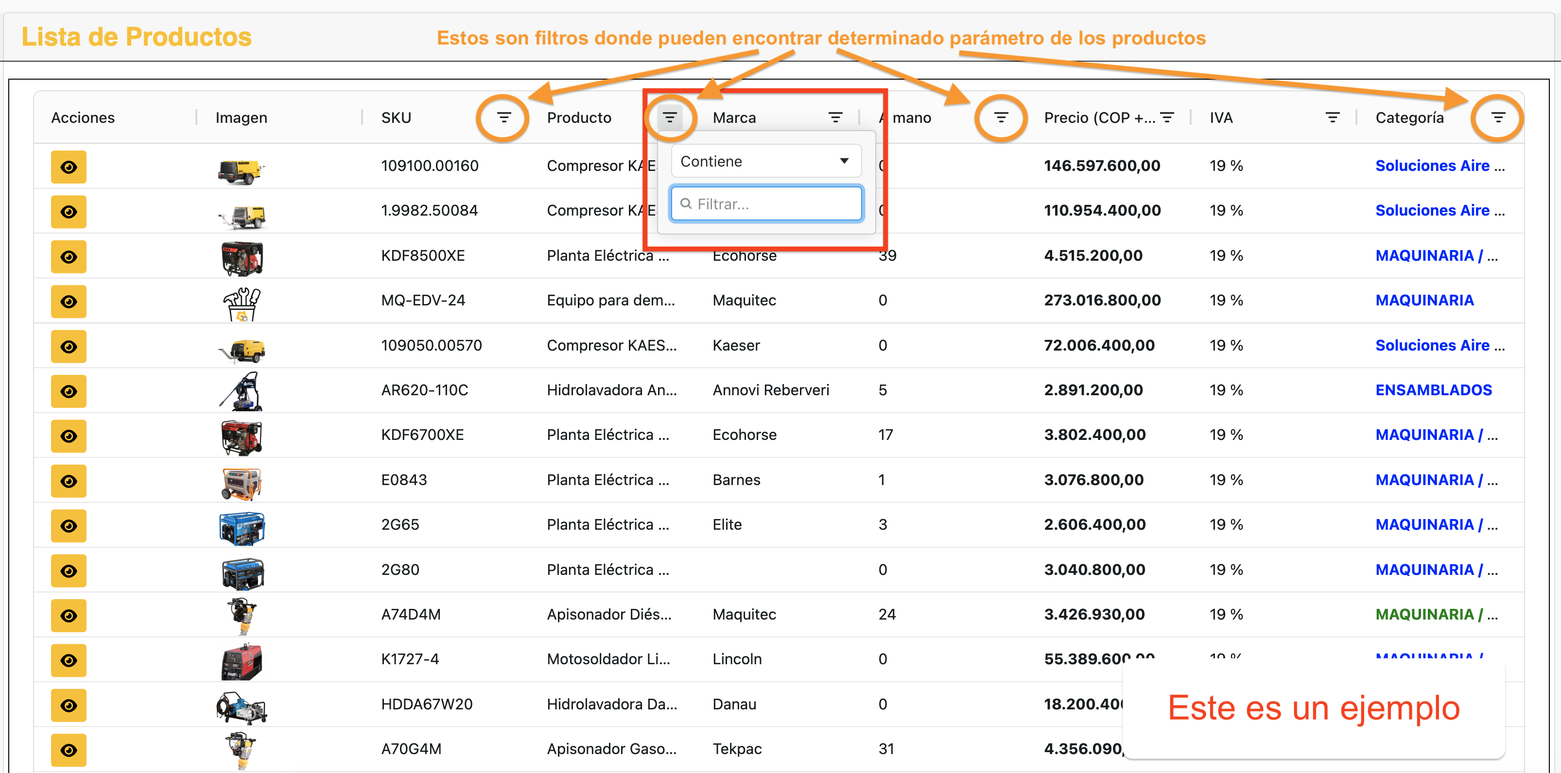Click the Acciones column header

[83, 118]
